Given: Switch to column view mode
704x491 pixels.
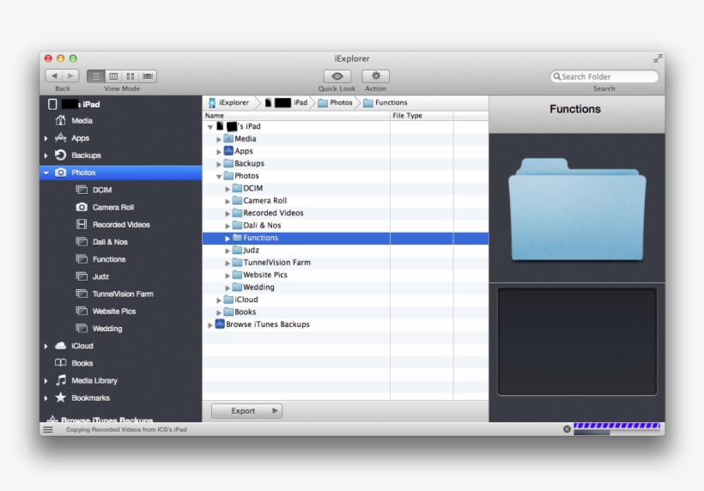Looking at the screenshot, I should coord(112,76).
